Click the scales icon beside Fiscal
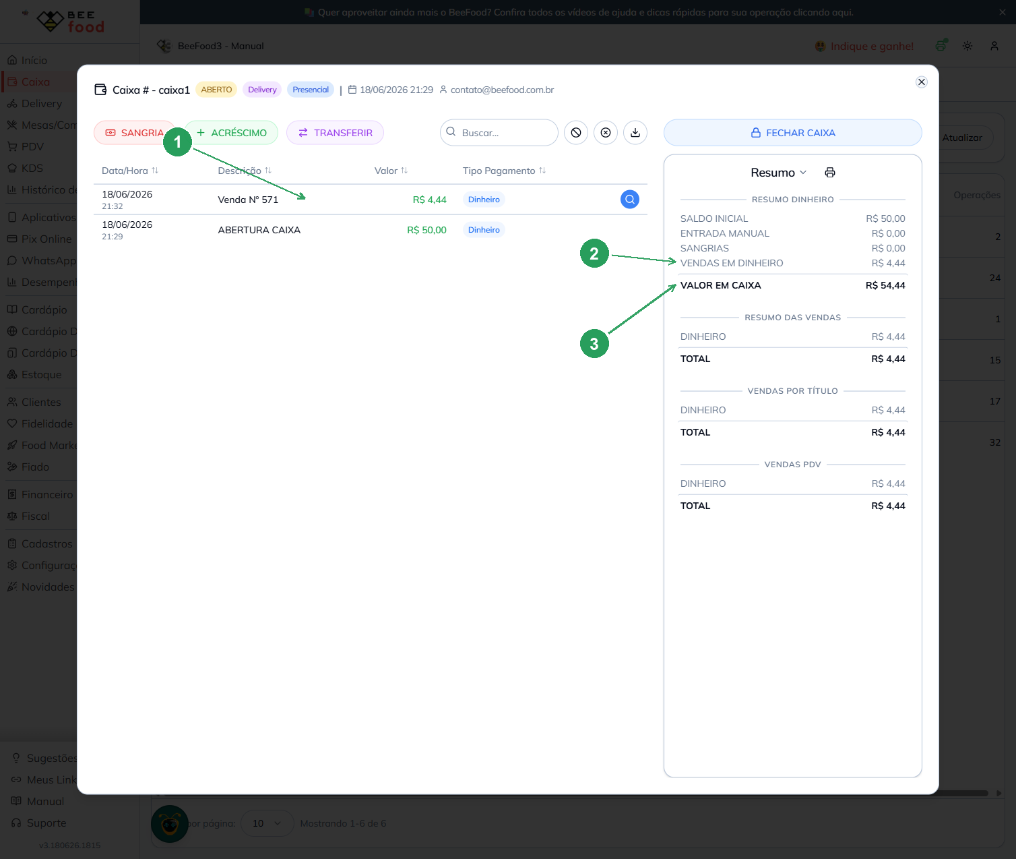 tap(12, 516)
